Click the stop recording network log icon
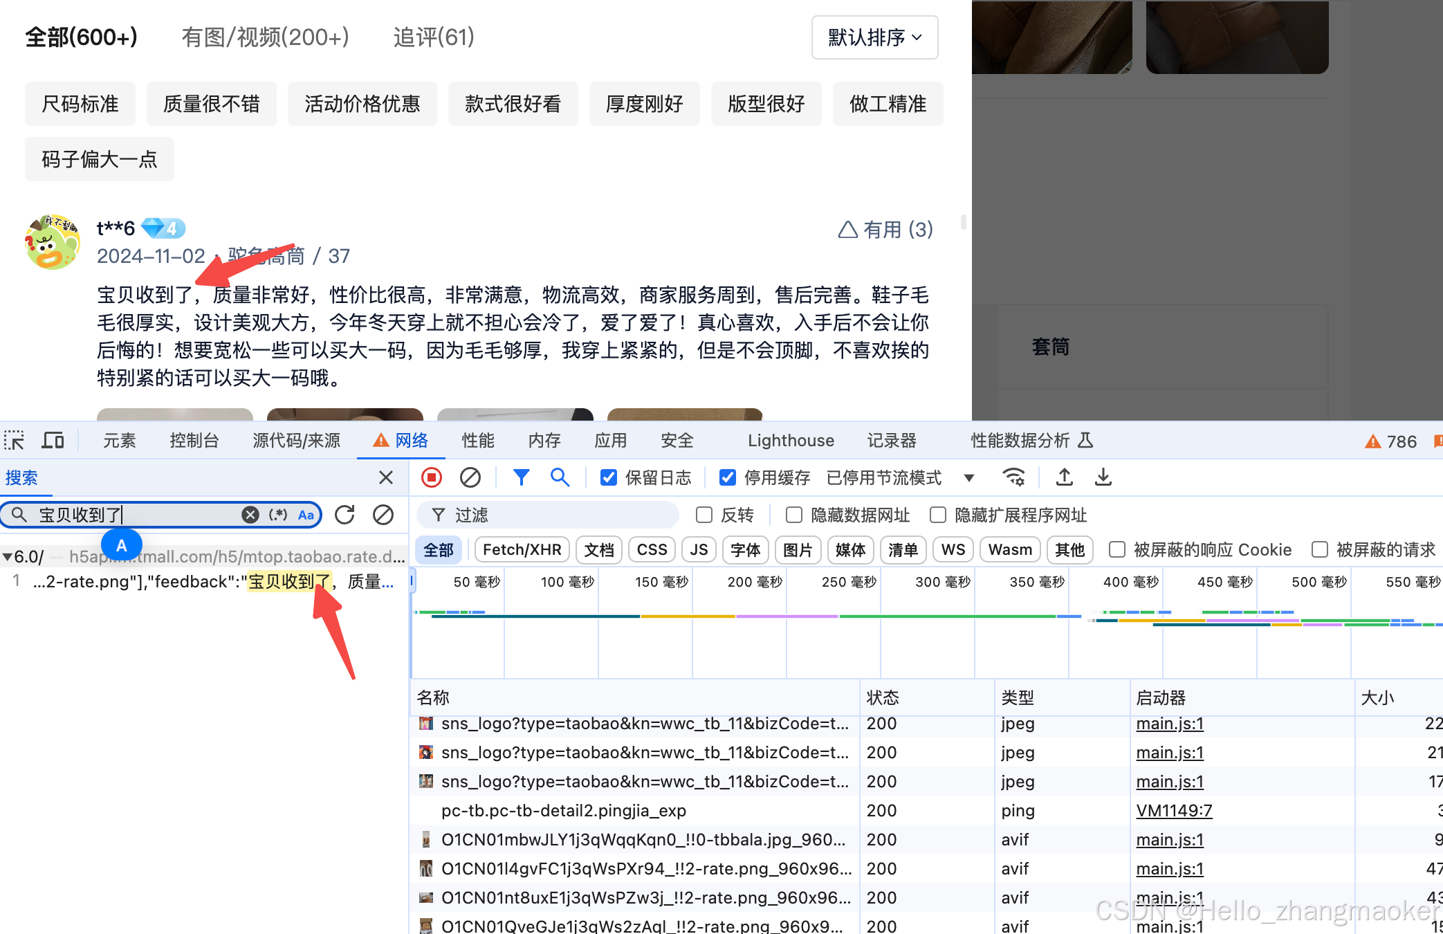The height and width of the screenshot is (934, 1443). point(432,477)
